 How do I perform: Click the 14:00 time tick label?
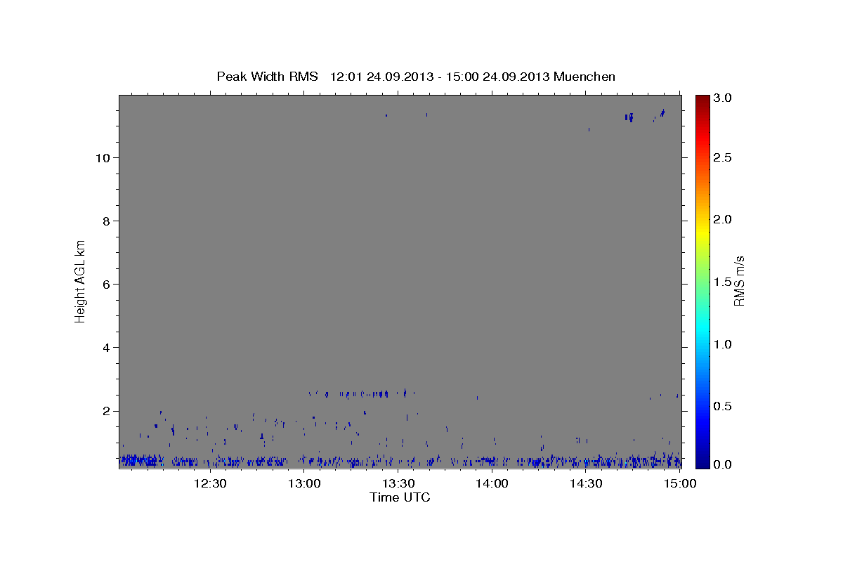click(x=492, y=483)
